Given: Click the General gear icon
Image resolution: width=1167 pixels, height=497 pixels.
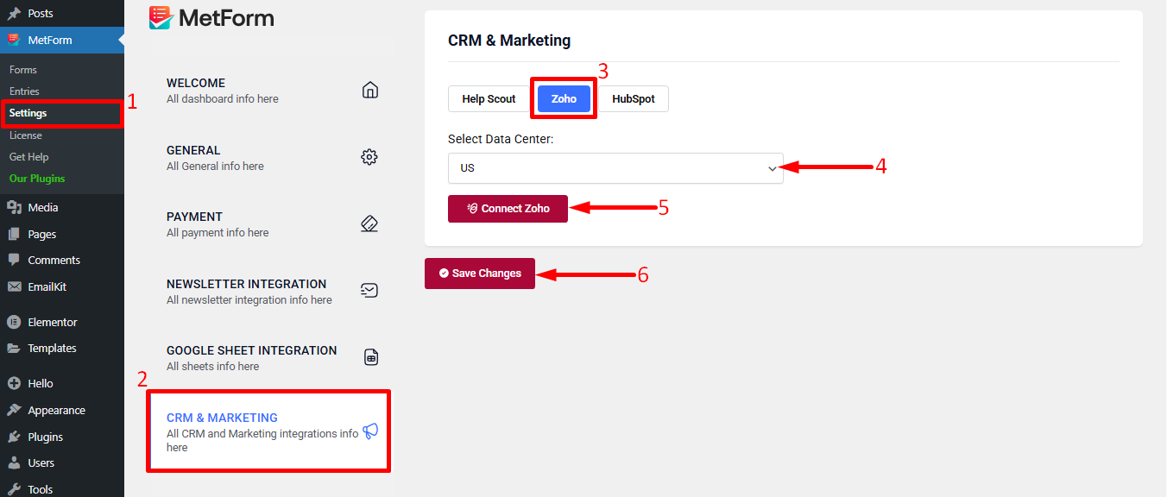Looking at the screenshot, I should click(369, 157).
